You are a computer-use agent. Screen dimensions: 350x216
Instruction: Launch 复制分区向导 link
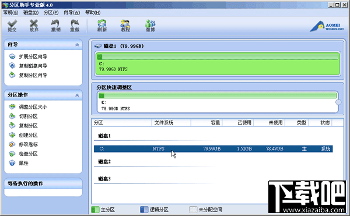(x=33, y=75)
